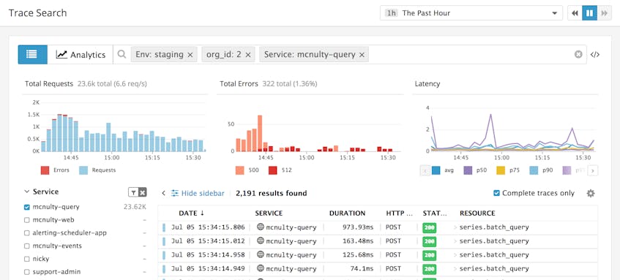Click the 973.93ms duration cell
Image resolution: width=620 pixels, height=280 pixels.
click(x=358, y=227)
